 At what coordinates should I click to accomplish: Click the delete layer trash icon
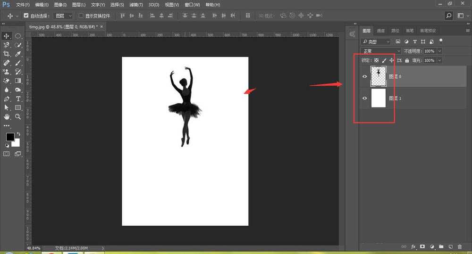click(460, 246)
